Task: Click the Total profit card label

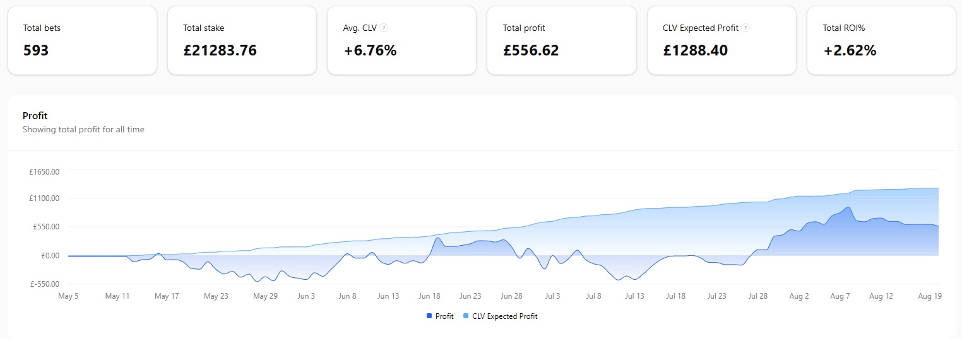Action: pyautogui.click(x=524, y=28)
